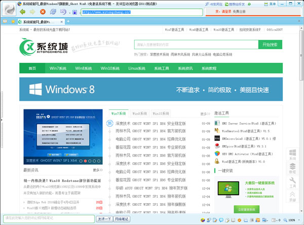Click 请登录 login link
This screenshot has height=225, width=304.
tap(226, 12)
